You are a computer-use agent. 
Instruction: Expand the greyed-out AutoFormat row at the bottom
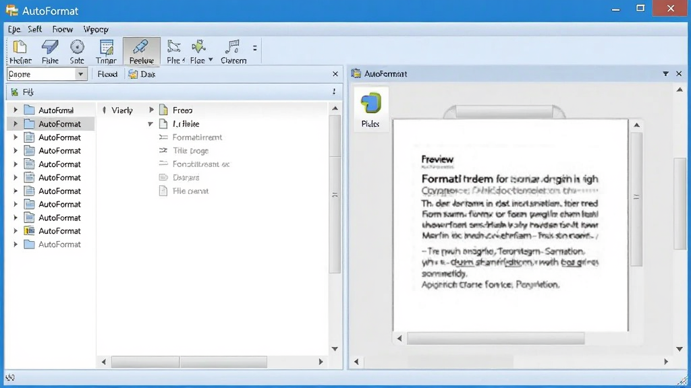16,244
